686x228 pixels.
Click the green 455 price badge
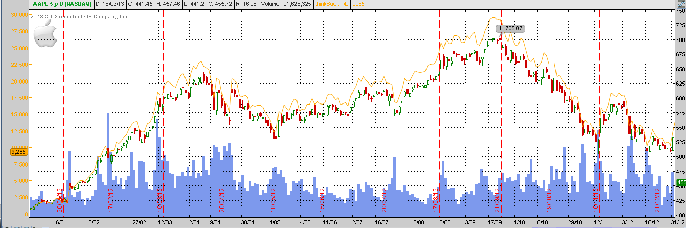click(680, 183)
